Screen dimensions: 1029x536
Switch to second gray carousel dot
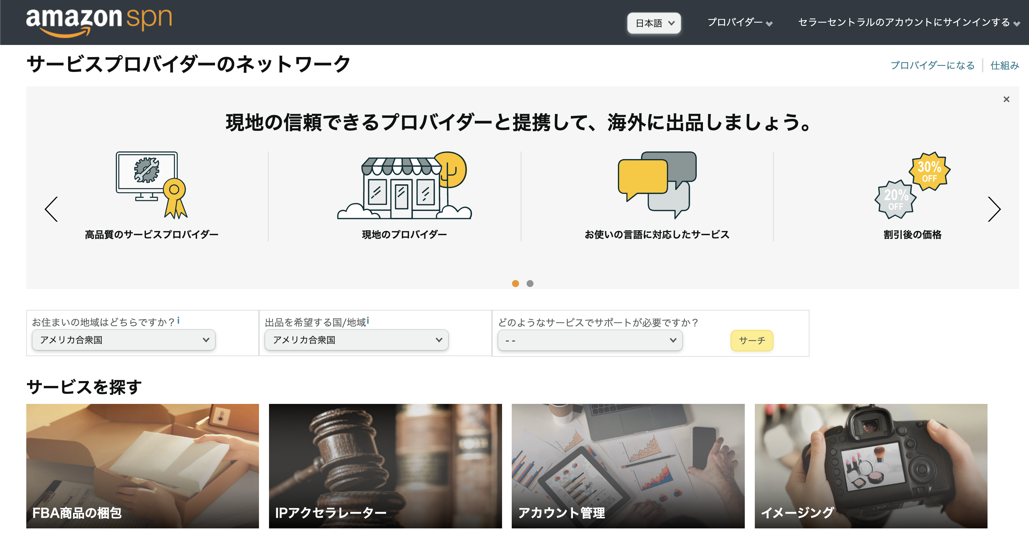pyautogui.click(x=530, y=284)
